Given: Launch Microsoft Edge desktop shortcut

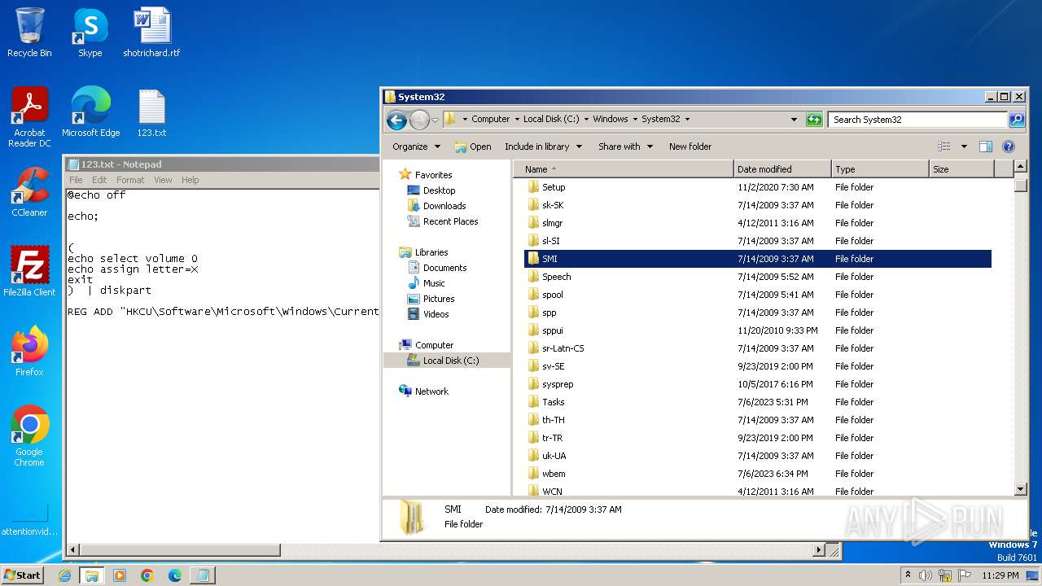Looking at the screenshot, I should click(90, 112).
